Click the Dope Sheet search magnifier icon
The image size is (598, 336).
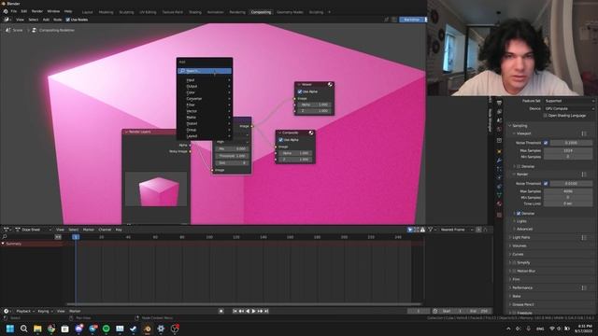tap(5, 236)
